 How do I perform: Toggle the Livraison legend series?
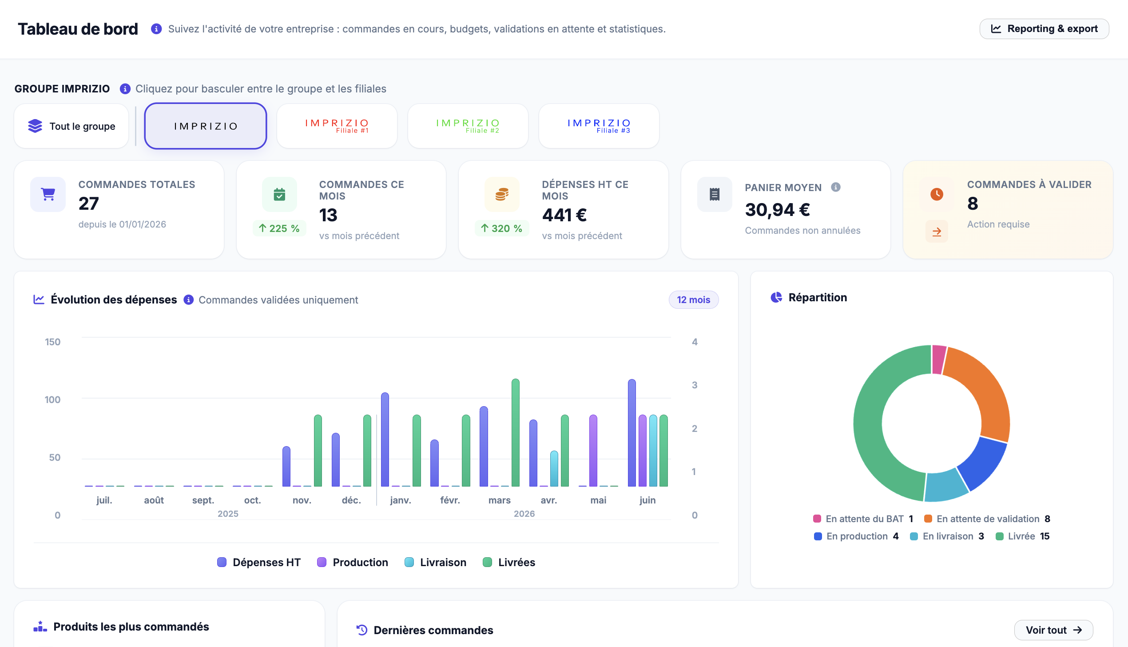tap(436, 562)
